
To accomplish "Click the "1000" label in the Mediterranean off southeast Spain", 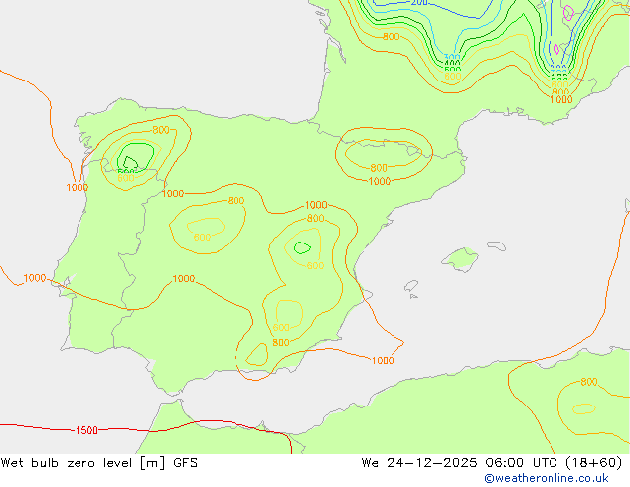I will pyautogui.click(x=383, y=360).
